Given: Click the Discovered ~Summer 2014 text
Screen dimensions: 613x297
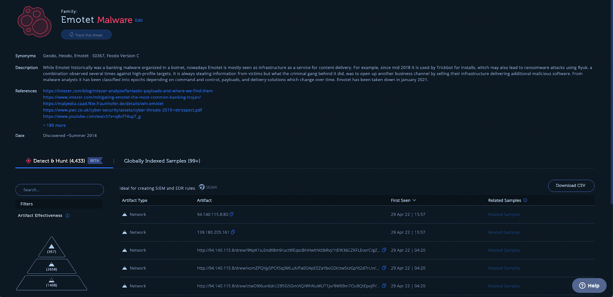Looking at the screenshot, I should point(70,135).
